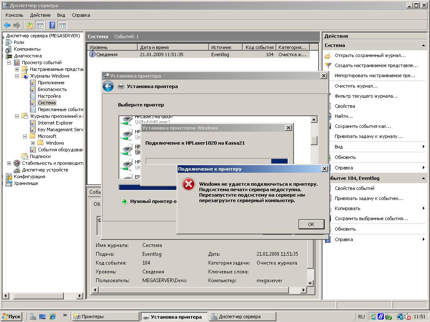Viewport: 430px width, 322px height.
Task: Collapse the Журналы Windows node
Action: tap(17, 76)
